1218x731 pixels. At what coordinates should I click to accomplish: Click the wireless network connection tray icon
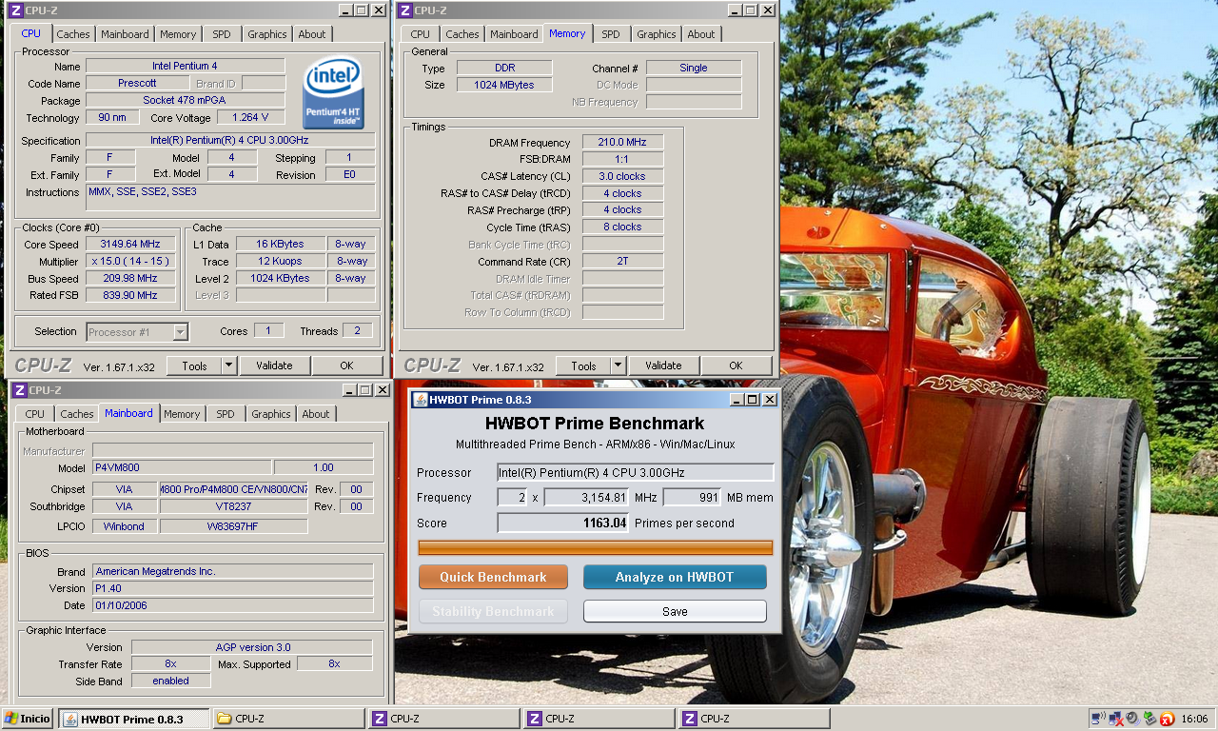tap(1098, 719)
